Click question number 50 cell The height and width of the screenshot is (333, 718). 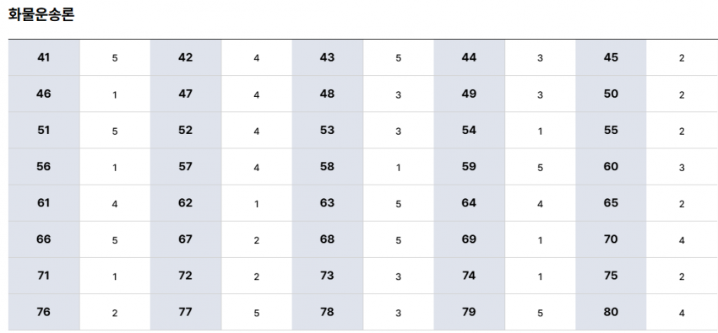pyautogui.click(x=611, y=94)
